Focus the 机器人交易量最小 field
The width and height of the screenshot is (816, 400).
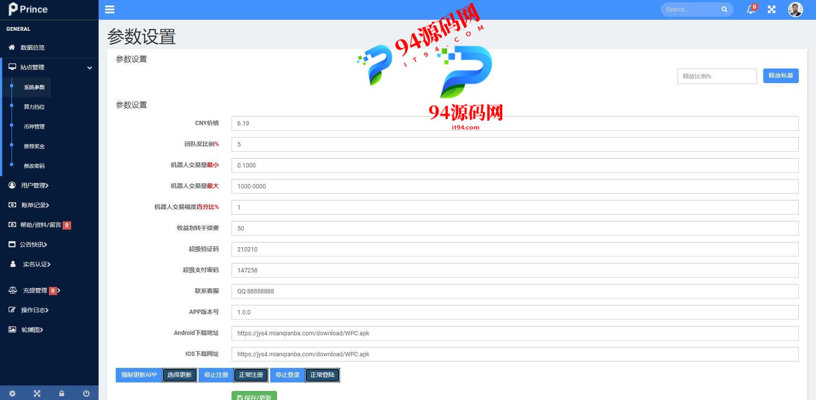(x=515, y=165)
